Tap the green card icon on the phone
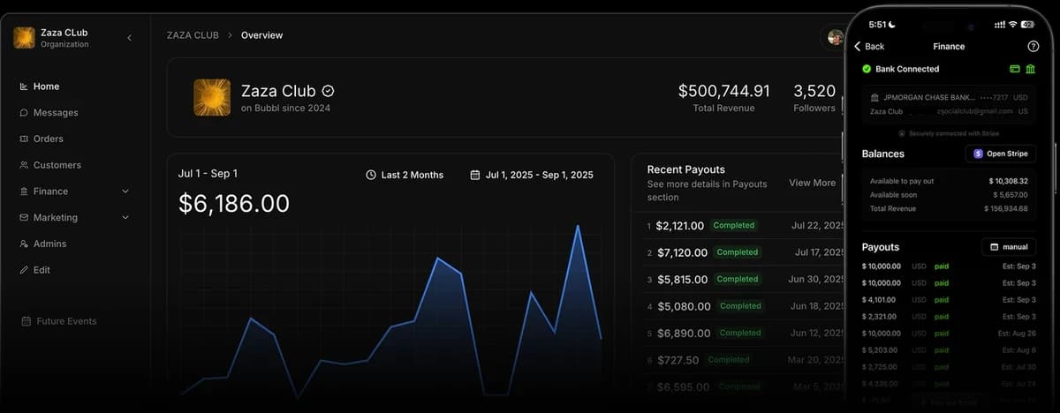 pos(1015,69)
